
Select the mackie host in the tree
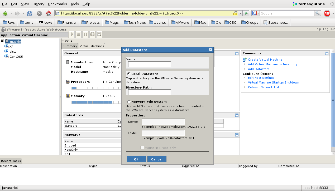click(15, 41)
